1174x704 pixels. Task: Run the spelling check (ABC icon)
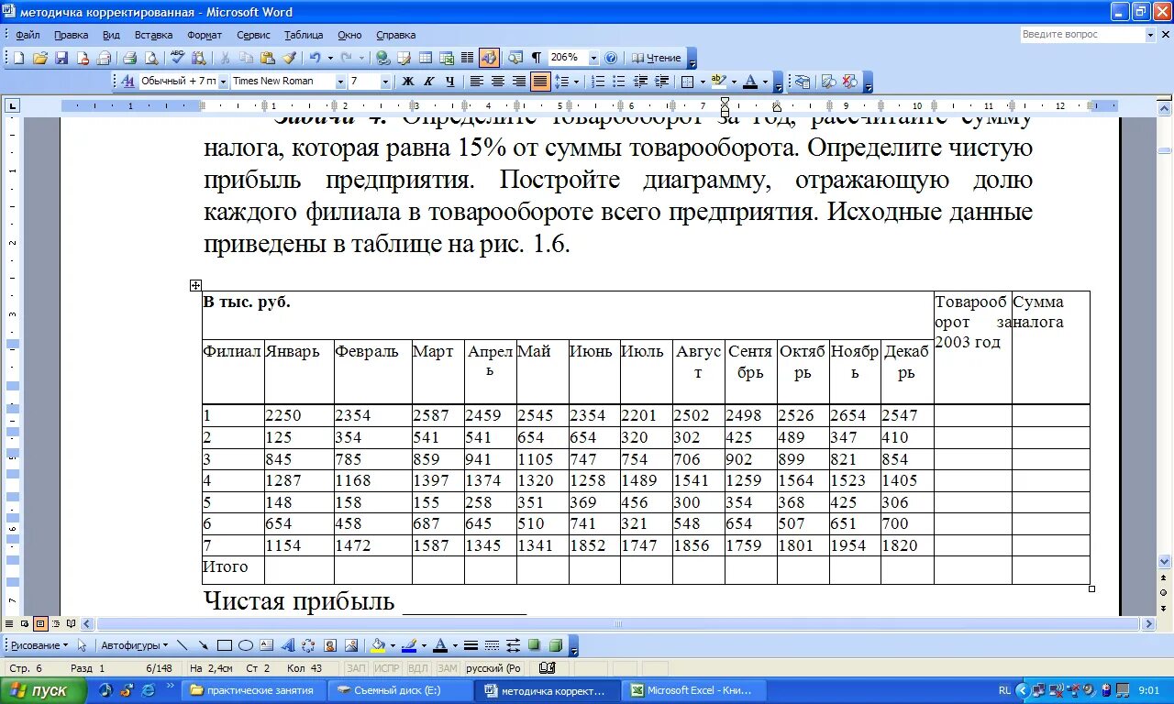coord(177,58)
